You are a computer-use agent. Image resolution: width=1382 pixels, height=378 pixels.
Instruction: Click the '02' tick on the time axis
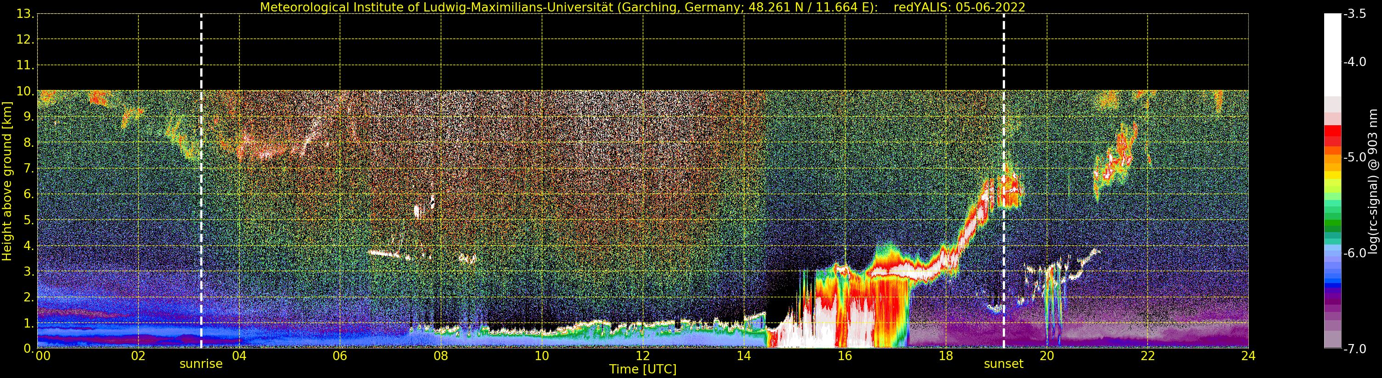coord(138,356)
